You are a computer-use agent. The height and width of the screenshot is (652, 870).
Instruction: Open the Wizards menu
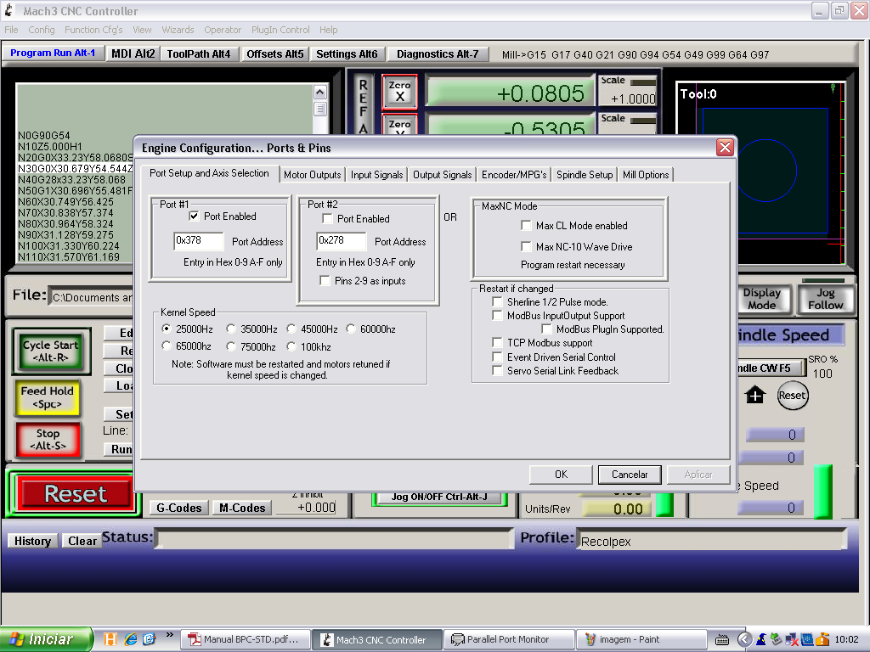pos(178,30)
